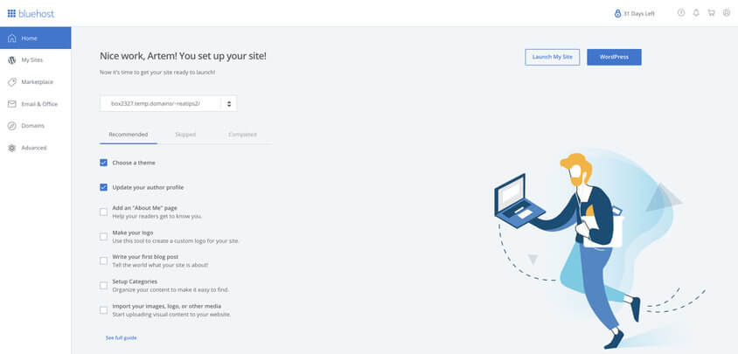Viewport: 738px width, 354px height.
Task: Click the blue WordPress button
Action: [614, 57]
